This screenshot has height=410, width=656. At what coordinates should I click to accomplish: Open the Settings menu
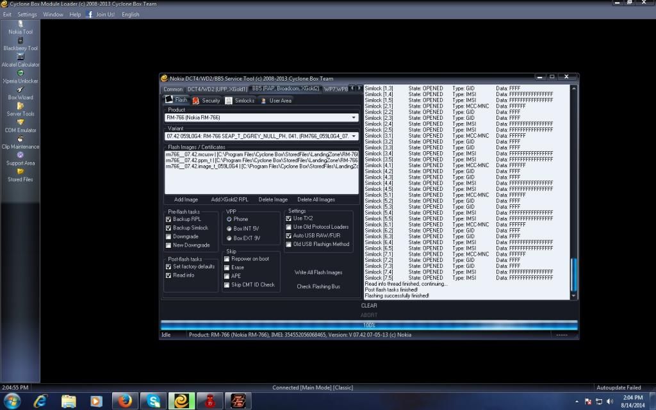(x=27, y=14)
